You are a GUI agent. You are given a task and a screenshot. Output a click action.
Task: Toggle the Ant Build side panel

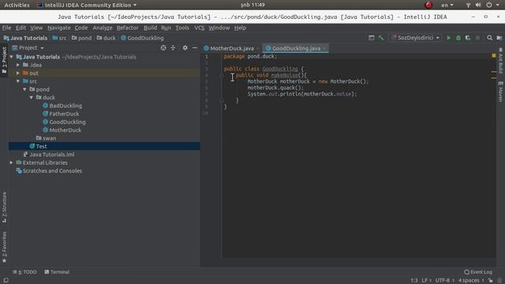tap(500, 62)
